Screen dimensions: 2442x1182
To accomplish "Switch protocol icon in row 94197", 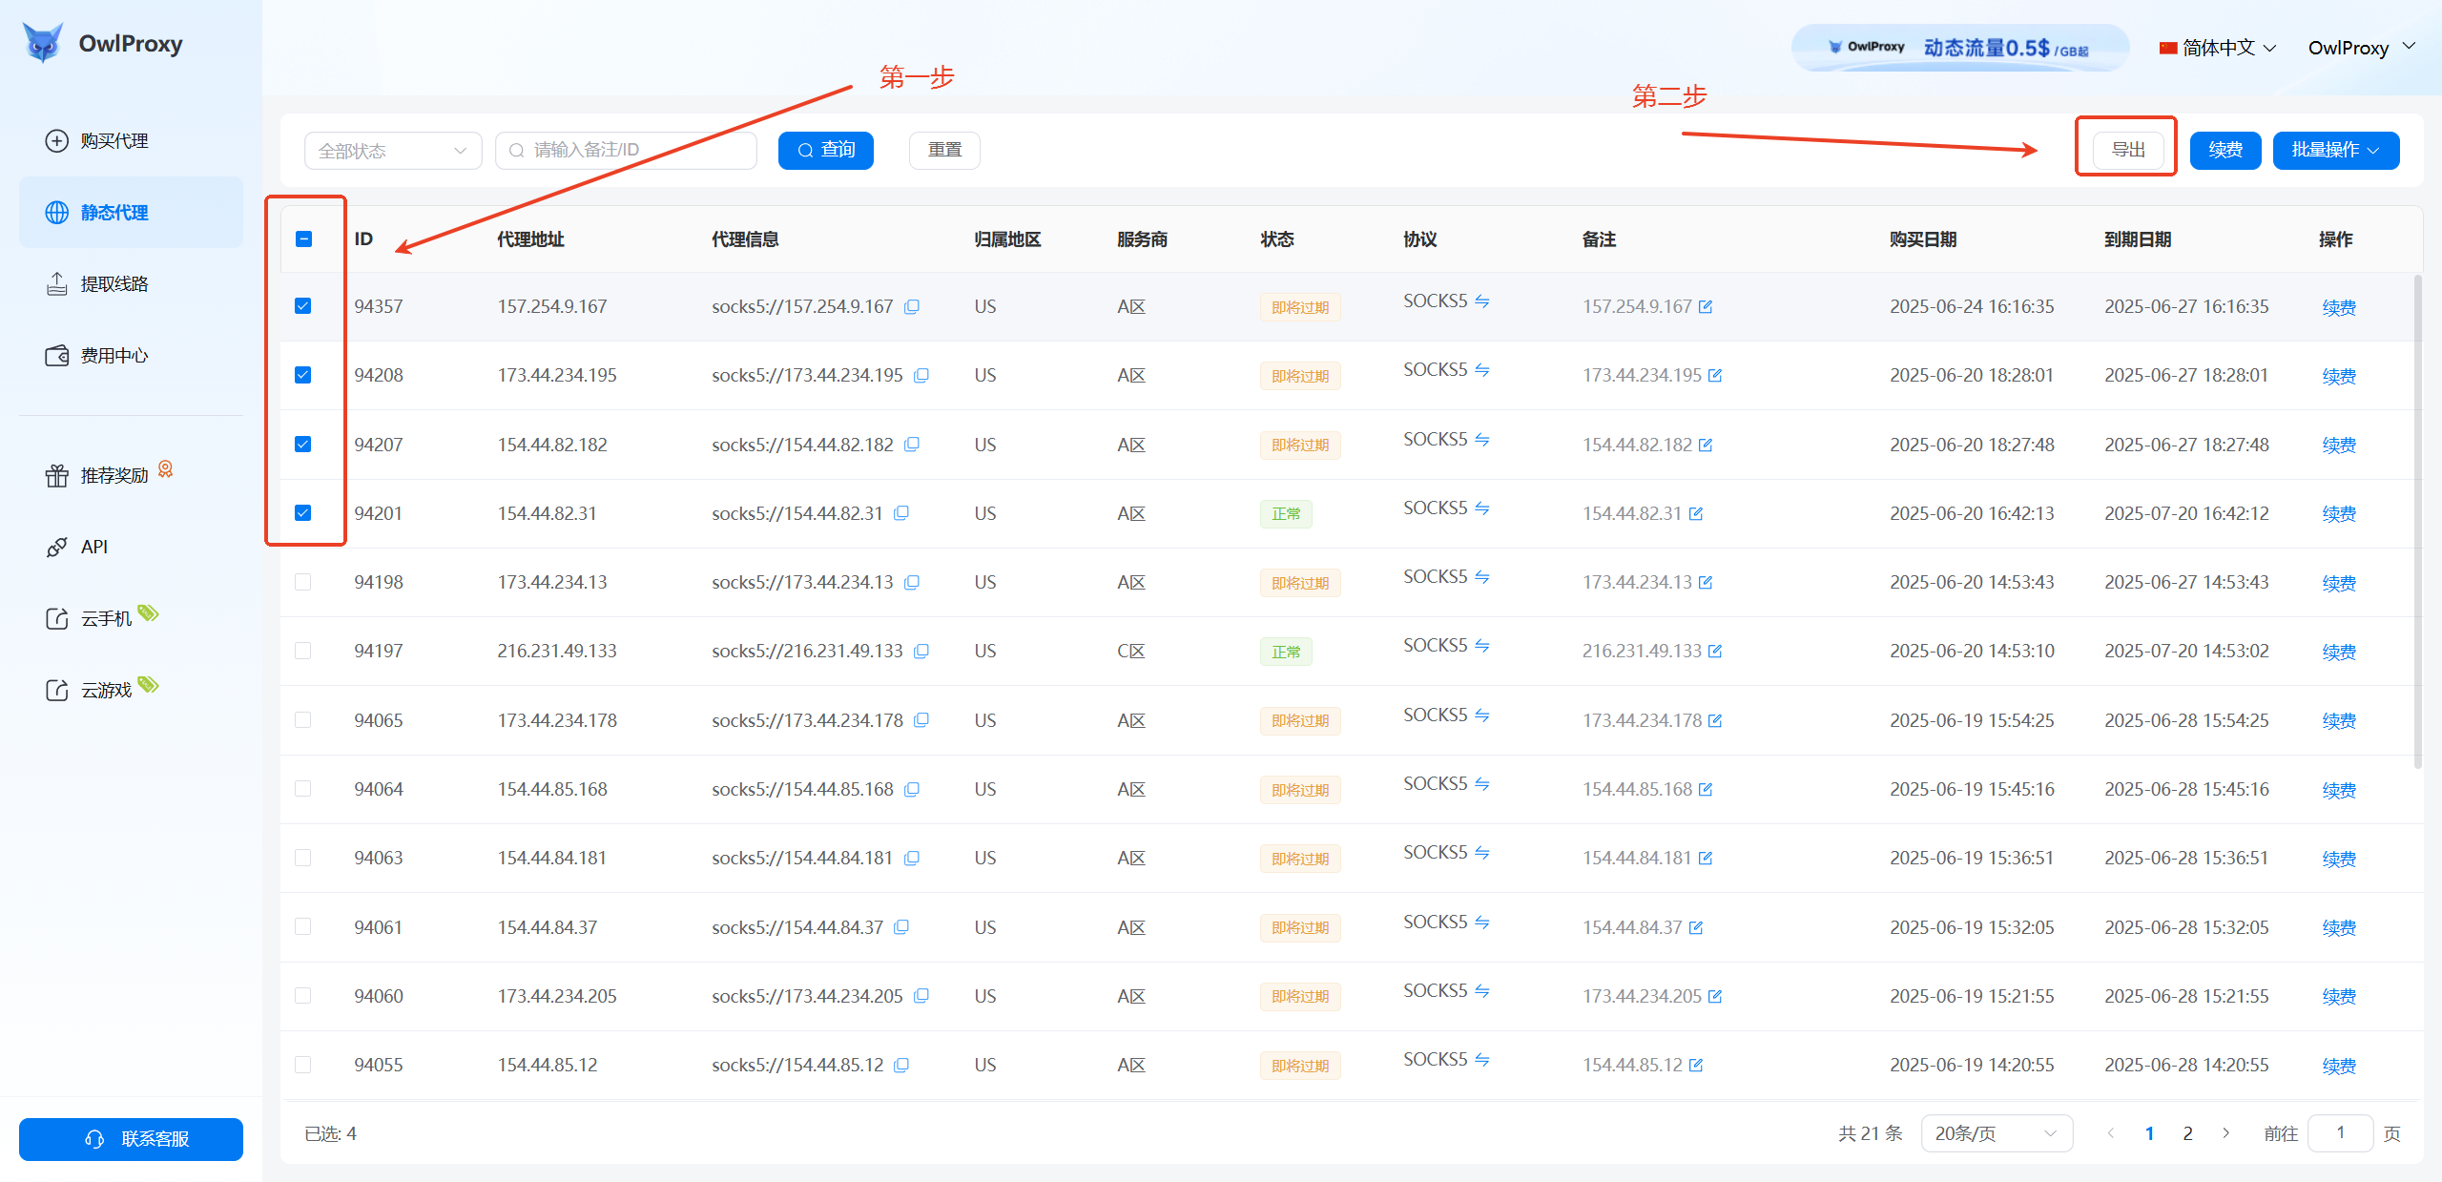I will click(x=1482, y=645).
